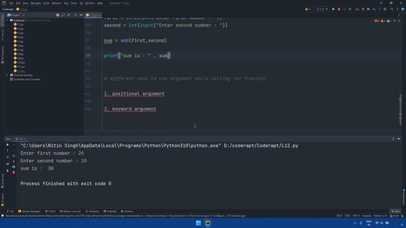Image resolution: width=406 pixels, height=228 pixels.
Task: Open Project panel options menu
Action: click(x=75, y=15)
